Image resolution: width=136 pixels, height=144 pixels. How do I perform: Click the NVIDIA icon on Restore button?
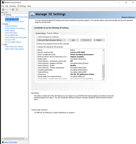pyautogui.click(x=95, y=40)
